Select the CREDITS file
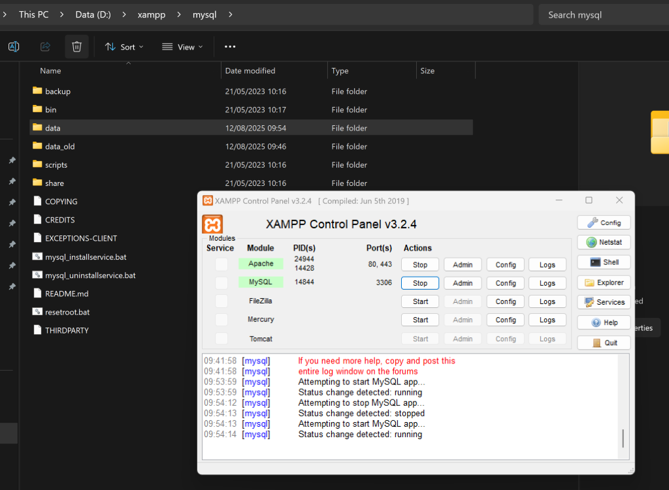This screenshot has width=669, height=490. click(59, 220)
